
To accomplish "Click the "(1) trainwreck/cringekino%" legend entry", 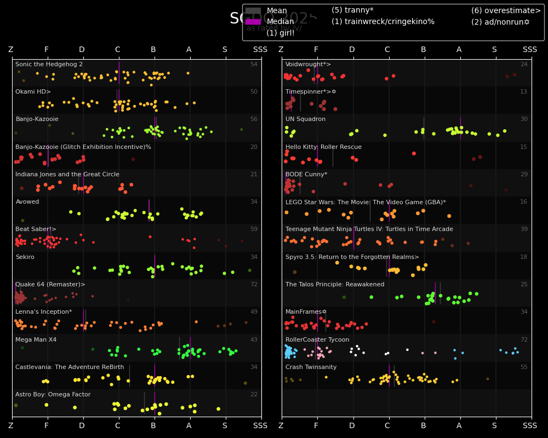I will click(383, 22).
